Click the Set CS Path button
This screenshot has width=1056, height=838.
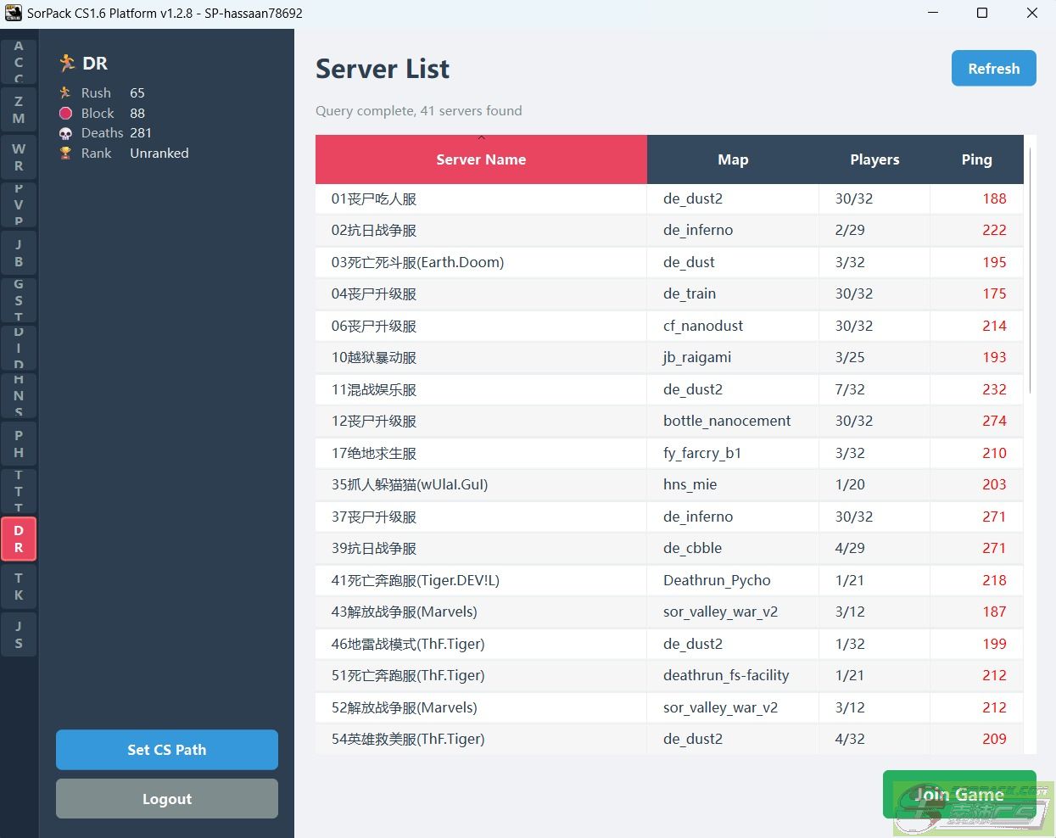pos(167,750)
